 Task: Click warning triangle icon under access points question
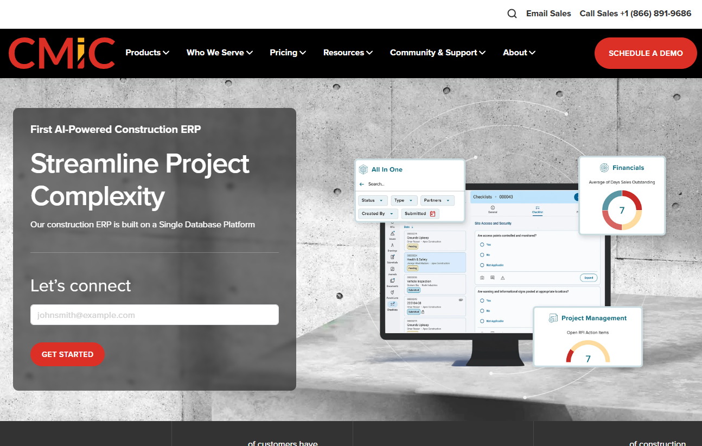point(502,277)
